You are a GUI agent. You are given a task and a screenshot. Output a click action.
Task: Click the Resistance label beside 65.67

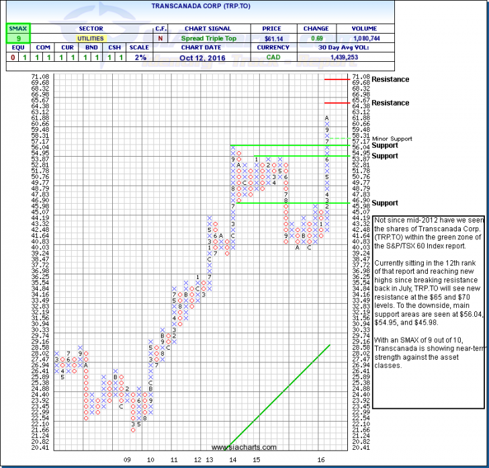pyautogui.click(x=390, y=103)
